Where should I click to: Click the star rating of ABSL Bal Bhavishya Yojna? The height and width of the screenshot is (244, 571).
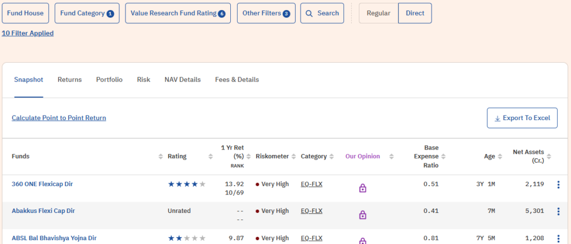187,238
